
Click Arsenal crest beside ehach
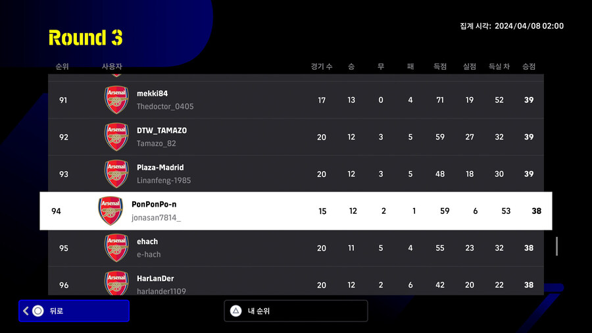[x=116, y=248]
